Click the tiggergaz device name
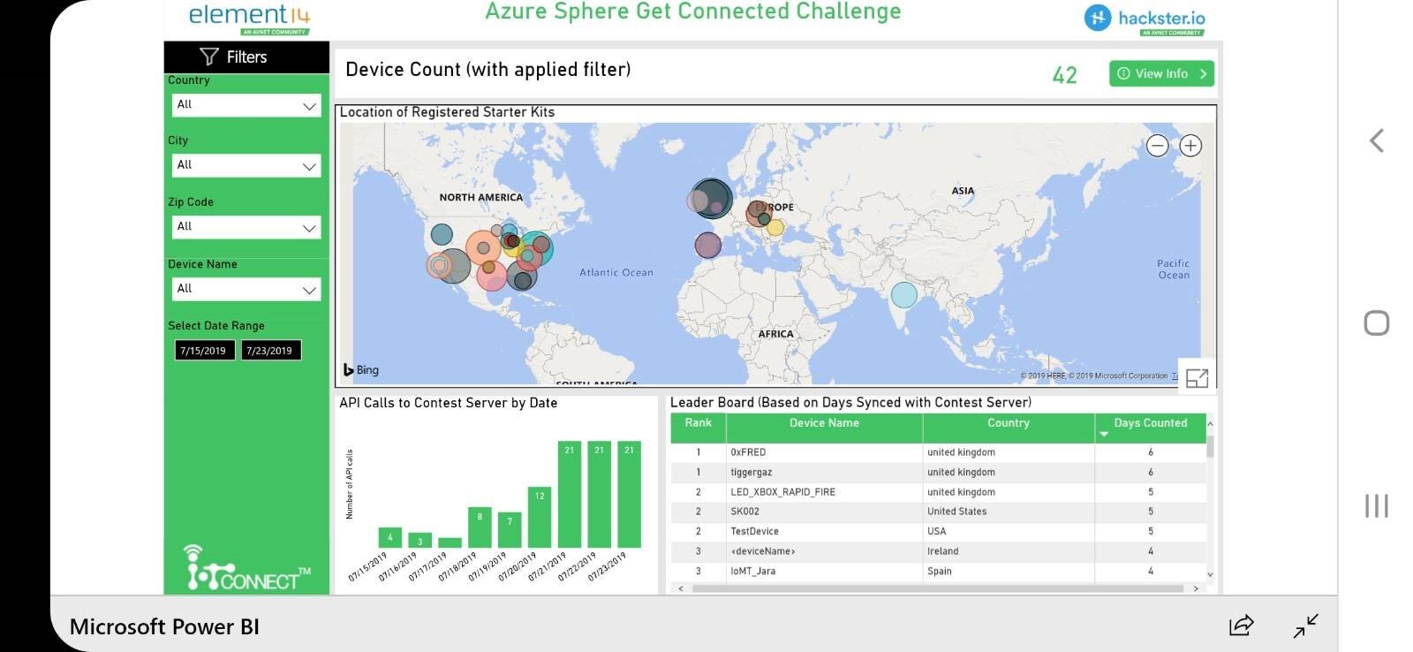The image size is (1413, 652). click(751, 473)
